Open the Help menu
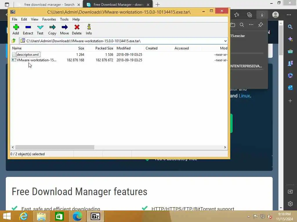 coord(76,19)
